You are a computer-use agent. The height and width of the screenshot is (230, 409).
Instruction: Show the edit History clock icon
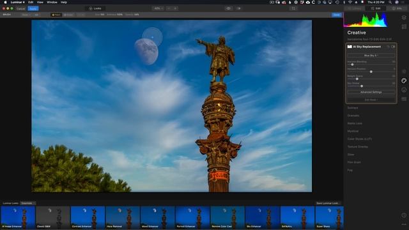click(404, 215)
